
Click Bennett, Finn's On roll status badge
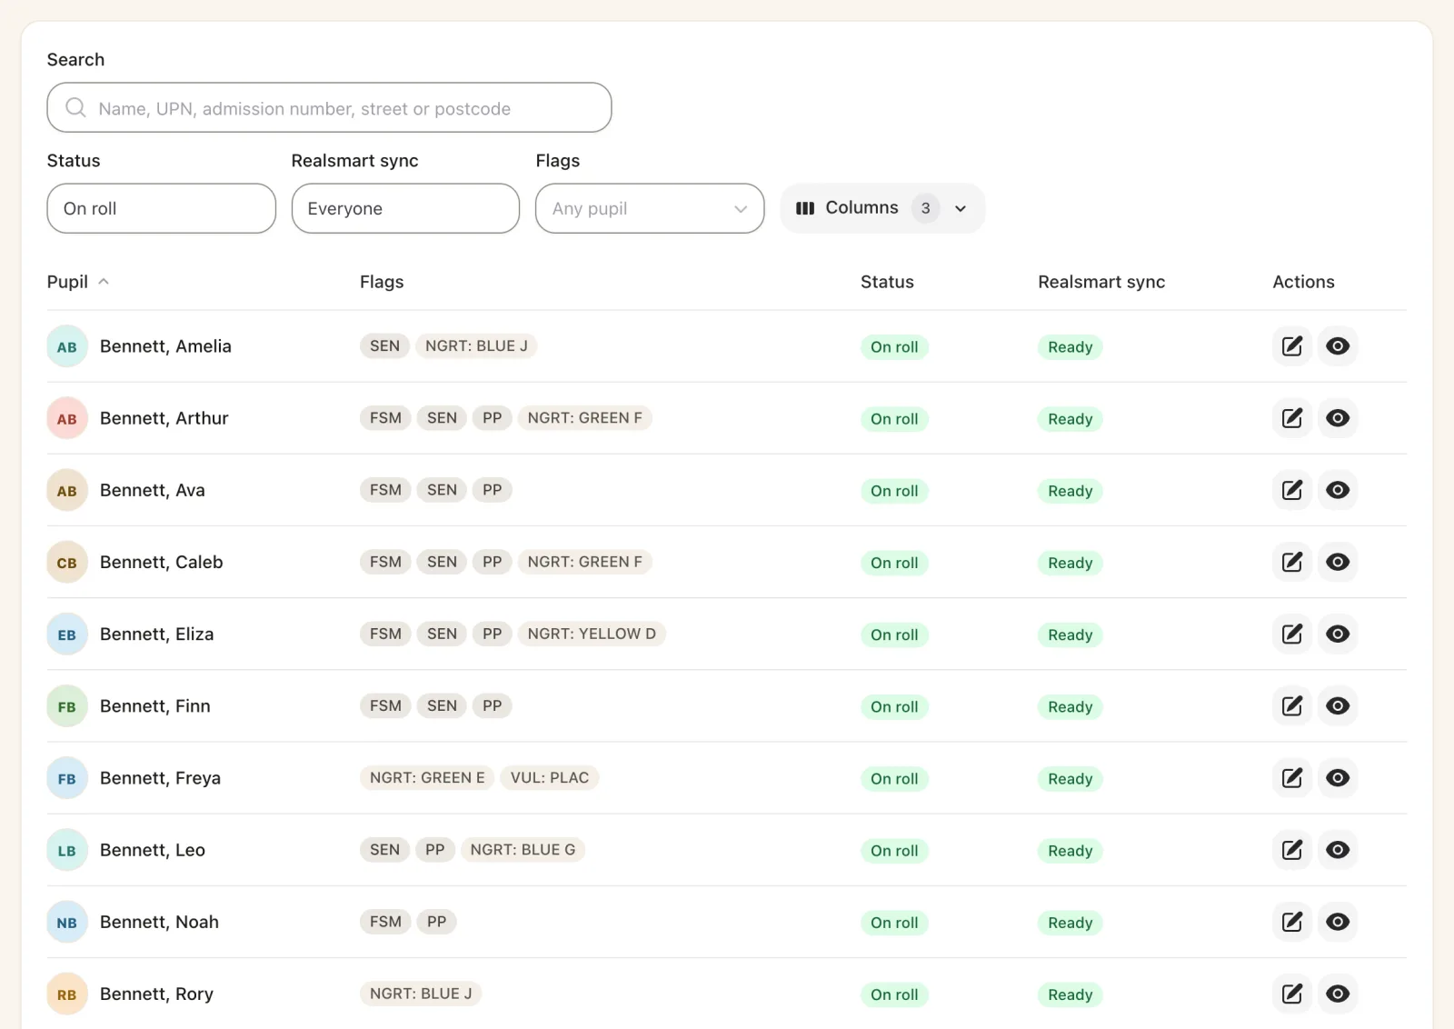[894, 707]
